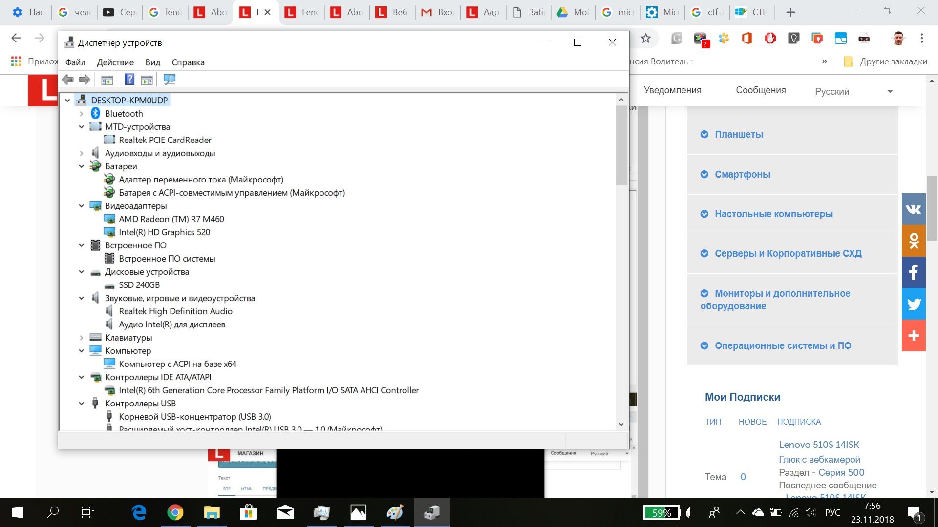Click the action pane toolbar icon
The height and width of the screenshot is (527, 938).
147,80
